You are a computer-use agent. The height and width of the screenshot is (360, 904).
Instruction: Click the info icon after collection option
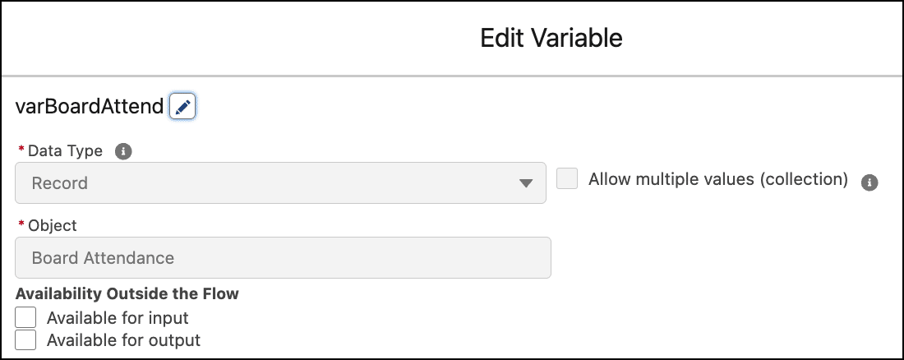(x=869, y=182)
